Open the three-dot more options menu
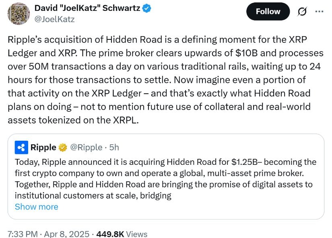 coord(319,11)
